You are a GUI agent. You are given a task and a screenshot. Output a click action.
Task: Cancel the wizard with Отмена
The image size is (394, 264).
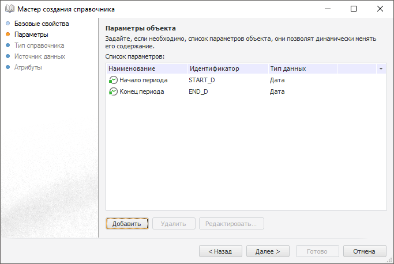364,251
